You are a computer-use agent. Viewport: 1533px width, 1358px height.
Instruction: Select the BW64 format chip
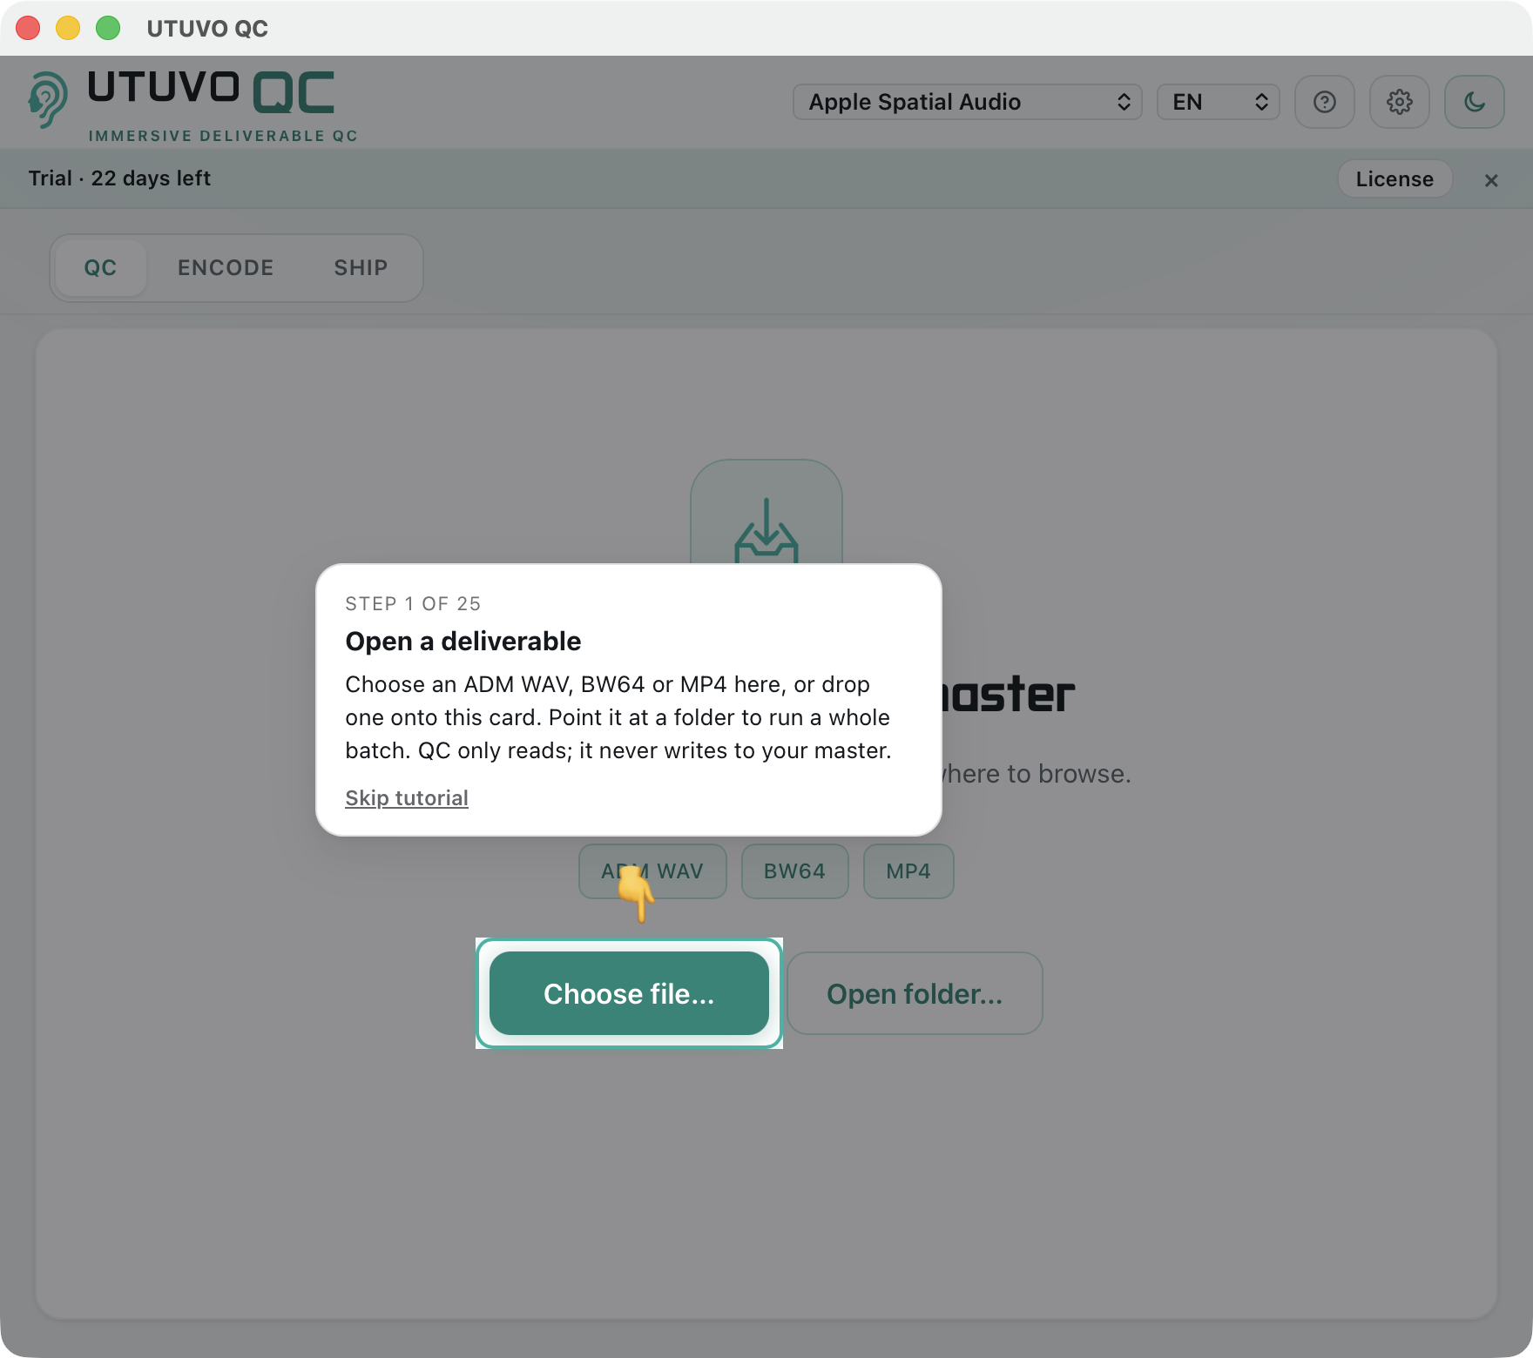coord(794,871)
